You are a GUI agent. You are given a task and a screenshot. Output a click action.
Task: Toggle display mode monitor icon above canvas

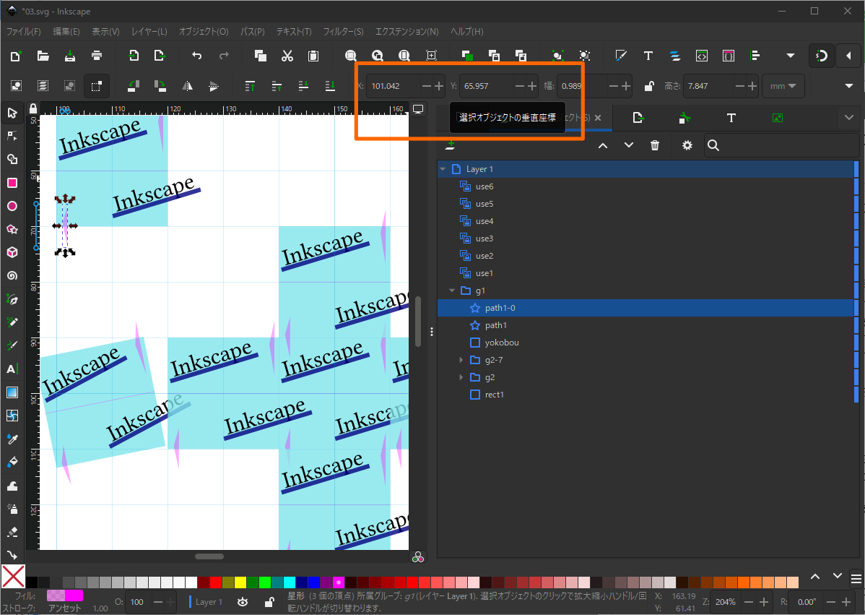tap(418, 109)
